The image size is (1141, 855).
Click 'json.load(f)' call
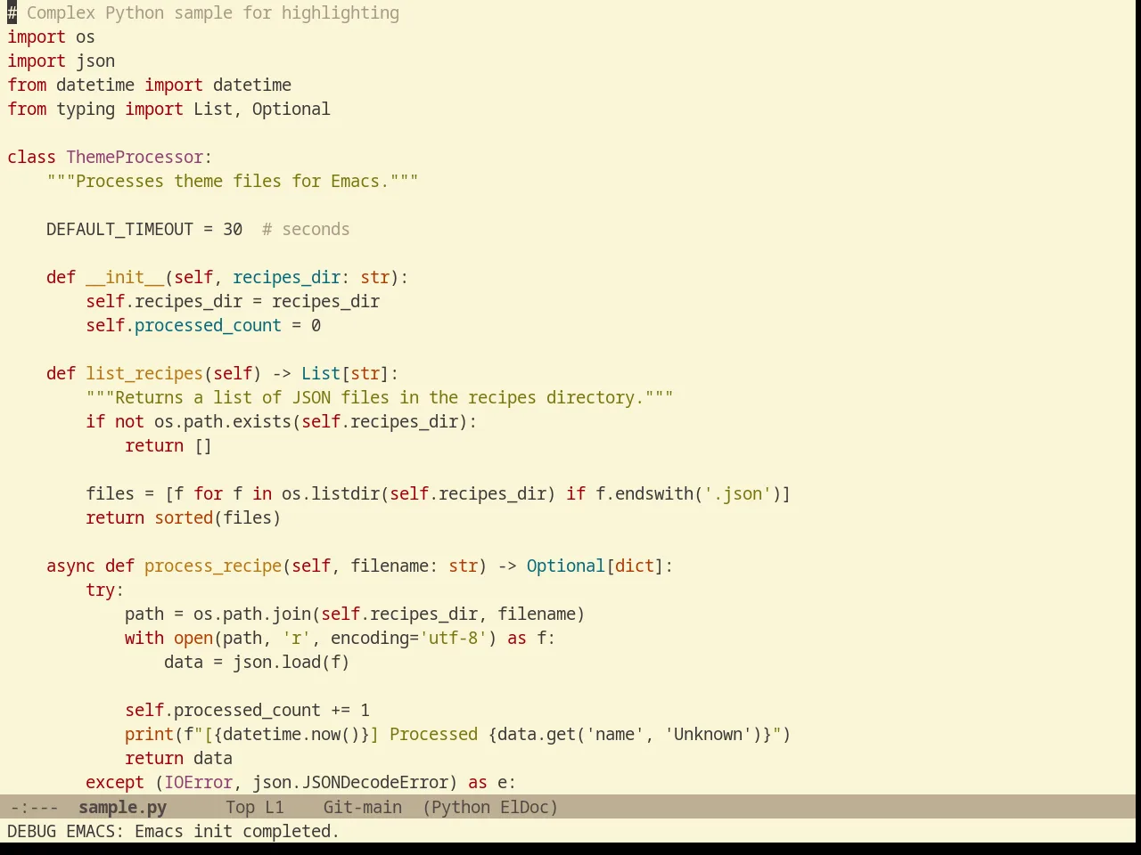tap(291, 662)
